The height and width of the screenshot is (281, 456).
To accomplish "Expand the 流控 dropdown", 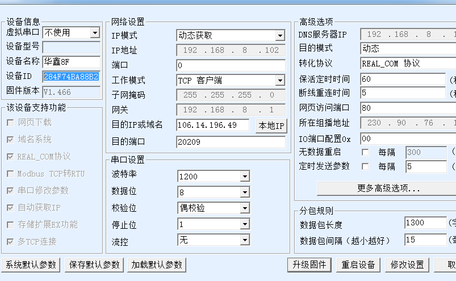I will [x=245, y=240].
